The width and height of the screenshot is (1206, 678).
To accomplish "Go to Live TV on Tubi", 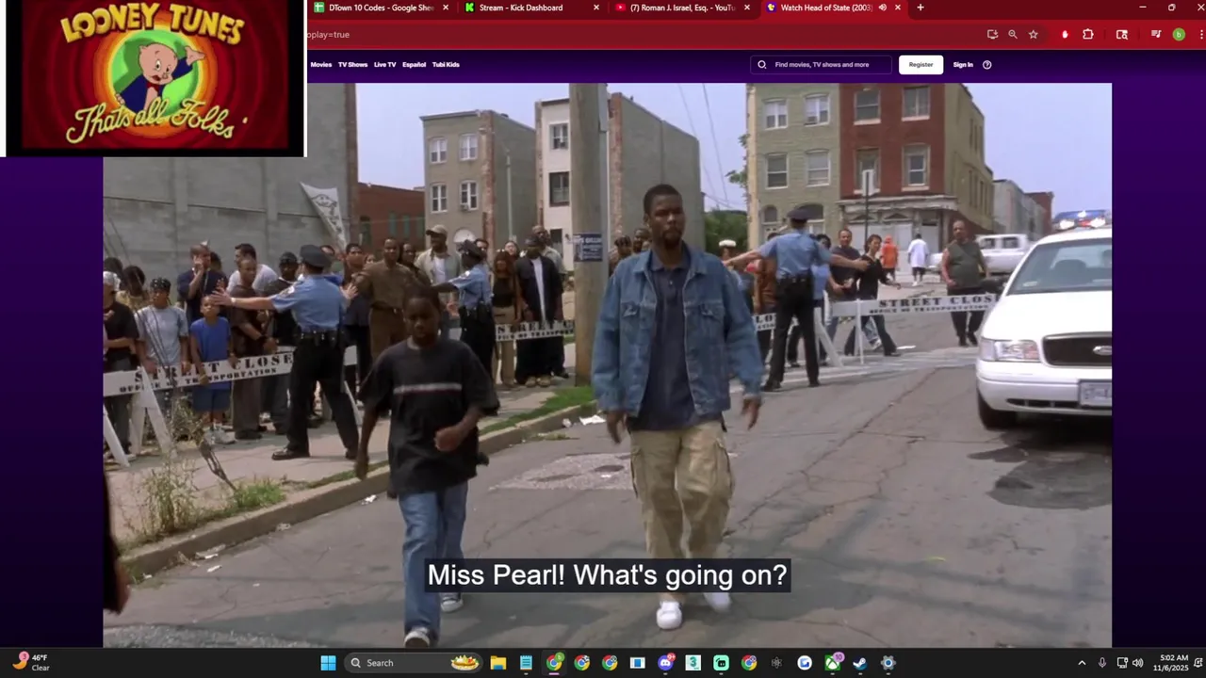I will pos(384,65).
